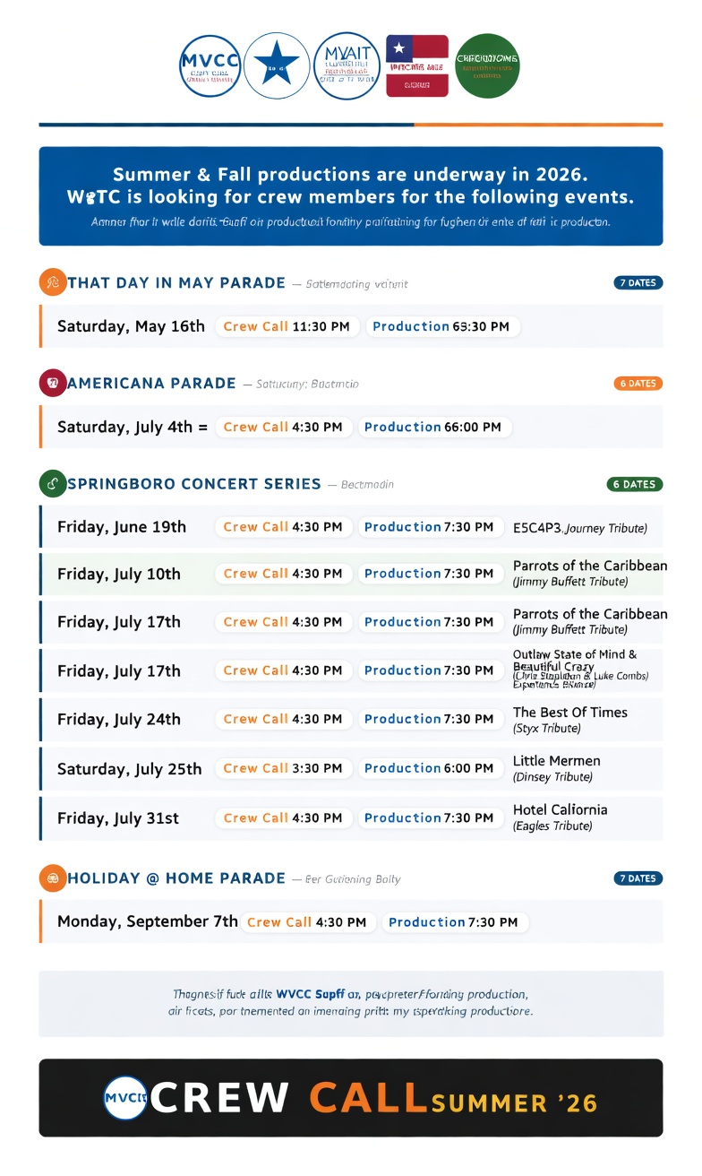Image resolution: width=702 pixels, height=1176 pixels.
Task: Click the Crew Call 11:30 PM pill
Action: (287, 326)
